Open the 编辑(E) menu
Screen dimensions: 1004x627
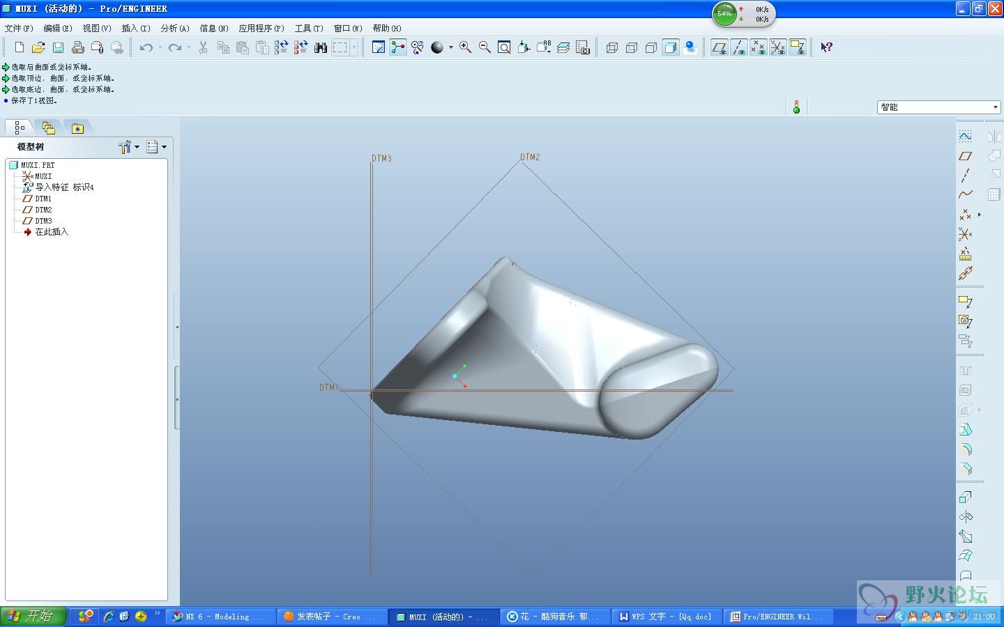click(58, 29)
